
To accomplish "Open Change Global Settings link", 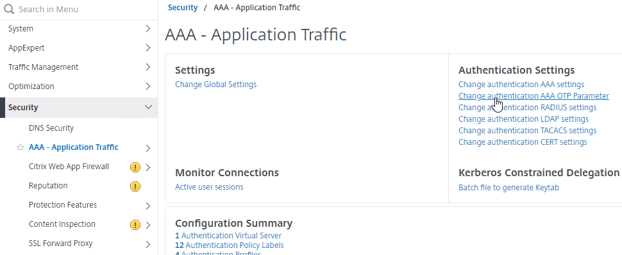I will (216, 85).
